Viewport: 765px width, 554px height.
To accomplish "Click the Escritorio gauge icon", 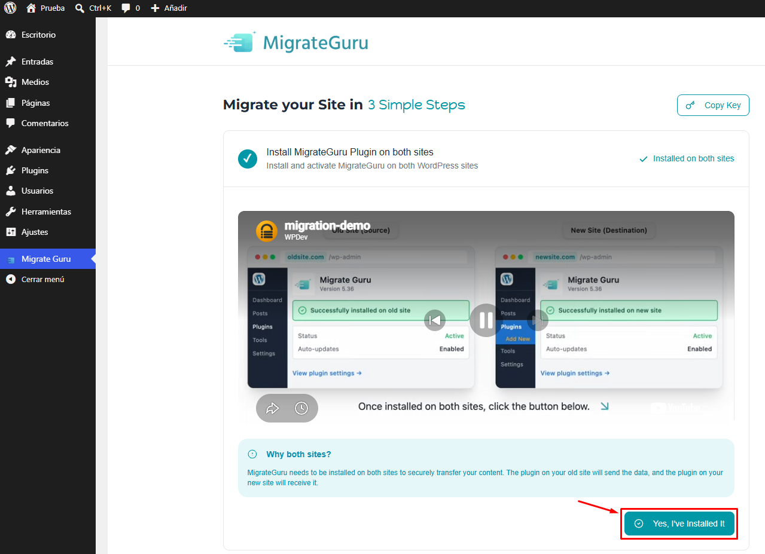I will point(11,35).
